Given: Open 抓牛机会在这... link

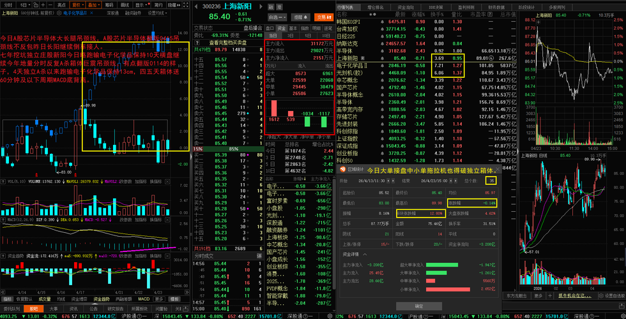Looking at the screenshot, I should pyautogui.click(x=575, y=296).
